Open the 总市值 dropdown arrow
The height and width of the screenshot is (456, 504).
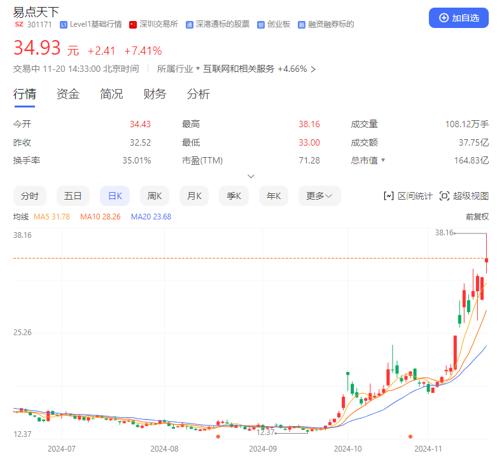pyautogui.click(x=383, y=160)
